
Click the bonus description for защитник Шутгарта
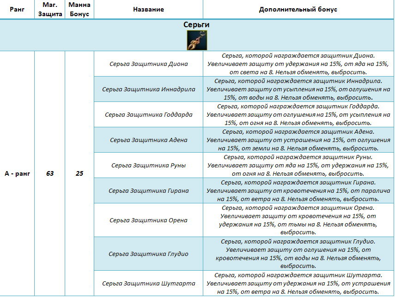[298, 284]
